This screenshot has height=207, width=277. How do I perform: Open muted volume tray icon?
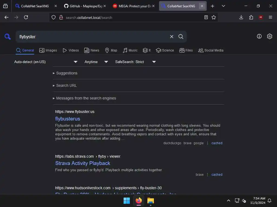(244, 201)
